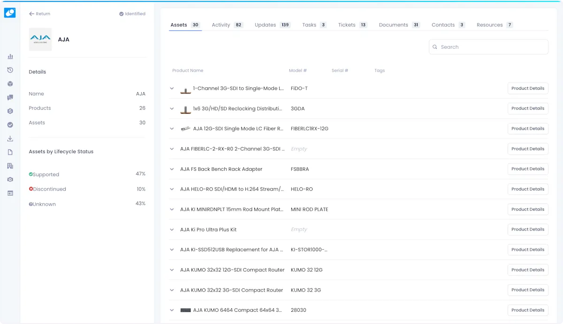The width and height of the screenshot is (563, 324).
Task: Open Product Details for model 28030
Action: [x=528, y=310]
